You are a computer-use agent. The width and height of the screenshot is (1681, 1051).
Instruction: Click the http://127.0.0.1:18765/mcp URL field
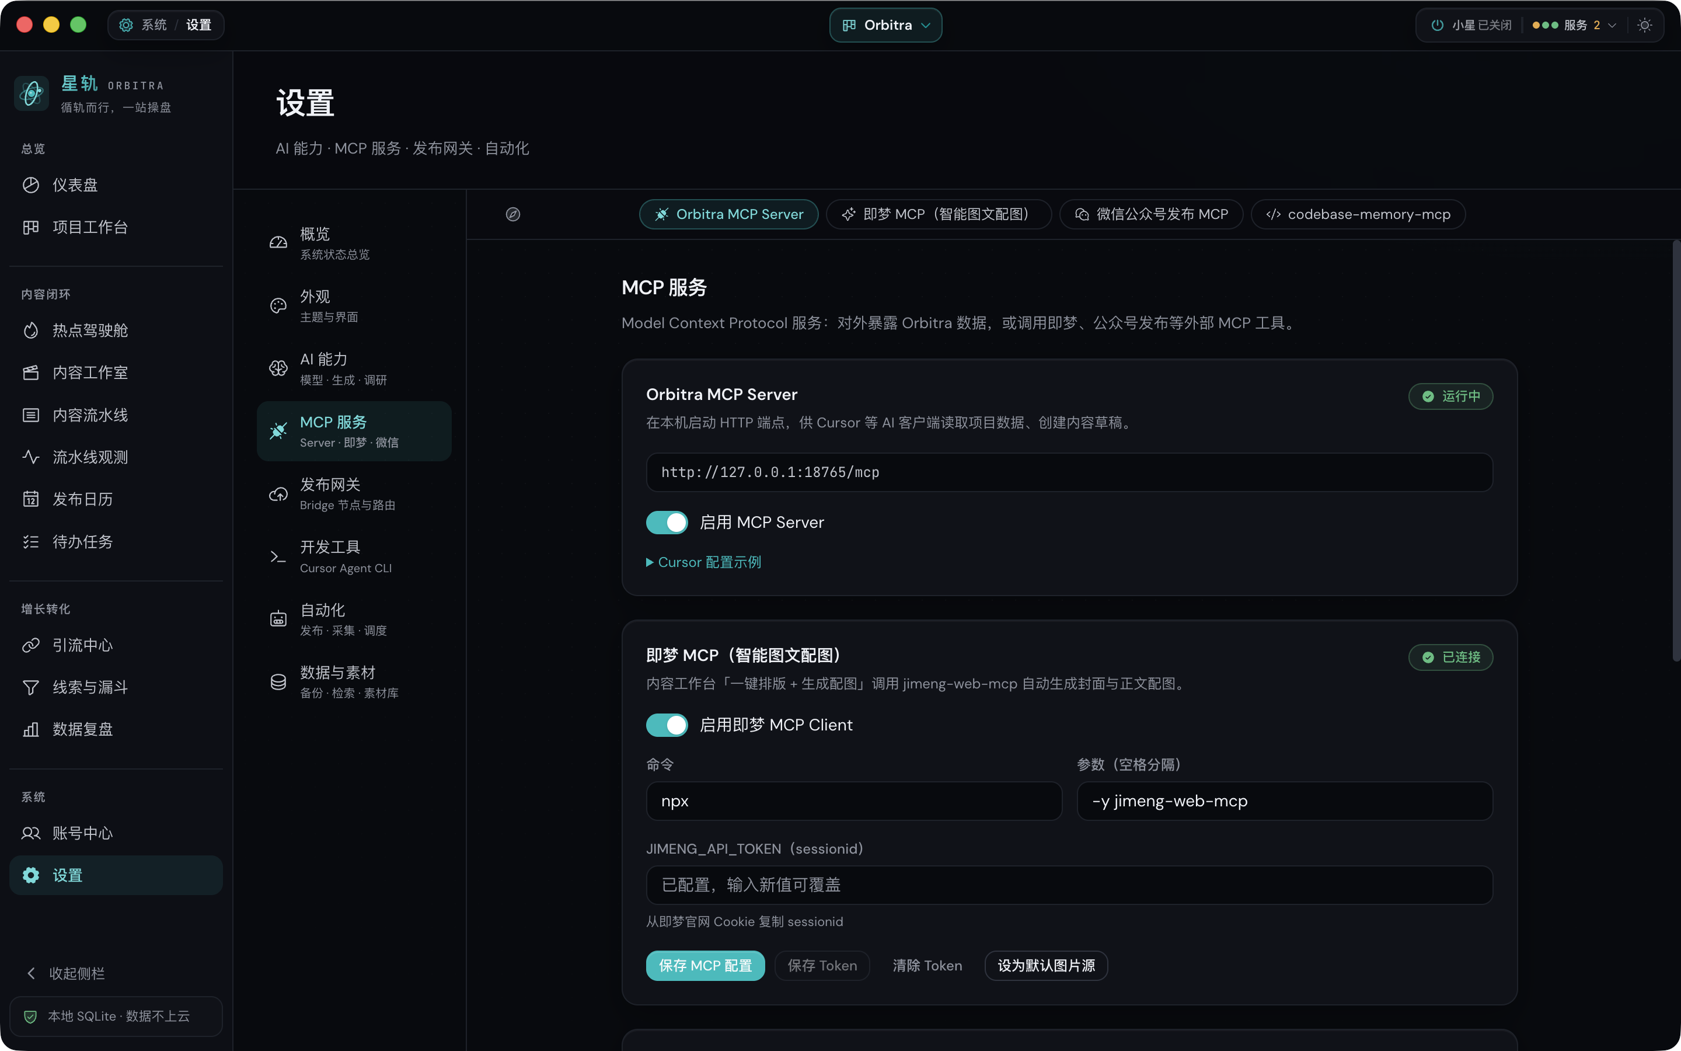1069,473
